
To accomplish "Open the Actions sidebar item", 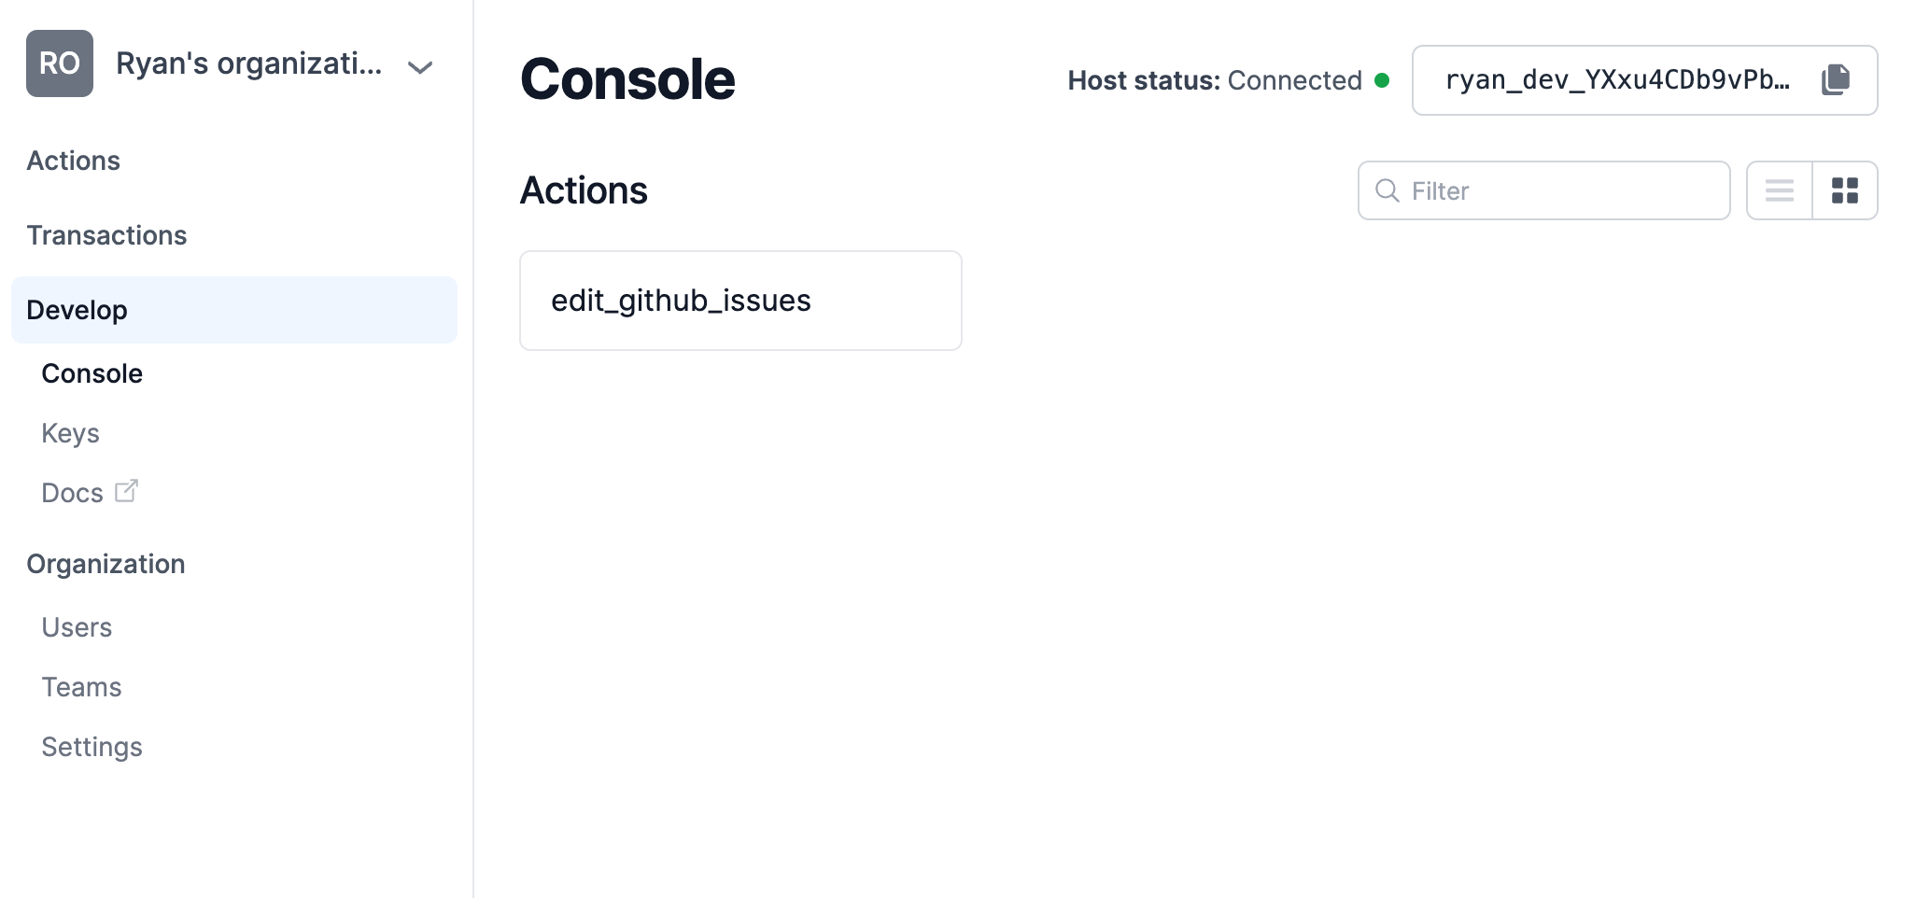I will (x=74, y=161).
